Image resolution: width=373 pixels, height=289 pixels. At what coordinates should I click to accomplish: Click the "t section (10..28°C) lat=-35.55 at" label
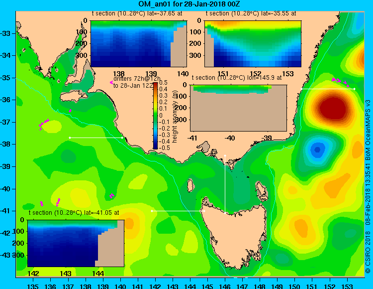click(x=251, y=13)
